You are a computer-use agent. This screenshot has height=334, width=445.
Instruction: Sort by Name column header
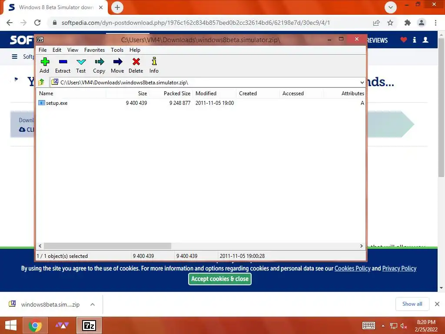71,94
